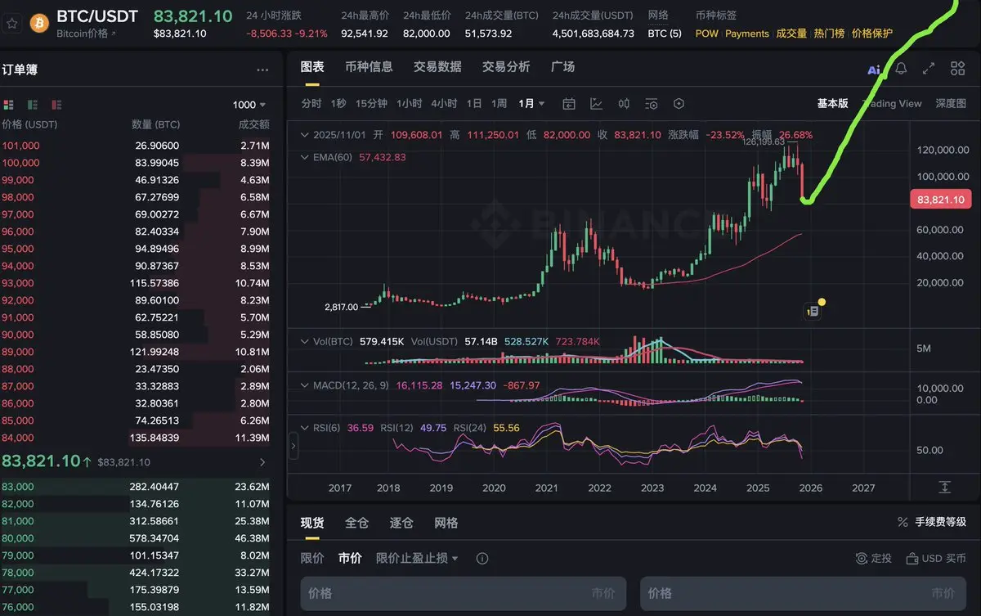Open order book more options (three dots)
Viewport: 981px width, 616px height.
pos(262,70)
